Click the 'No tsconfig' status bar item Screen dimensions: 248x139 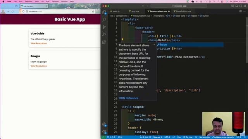click(x=204, y=137)
